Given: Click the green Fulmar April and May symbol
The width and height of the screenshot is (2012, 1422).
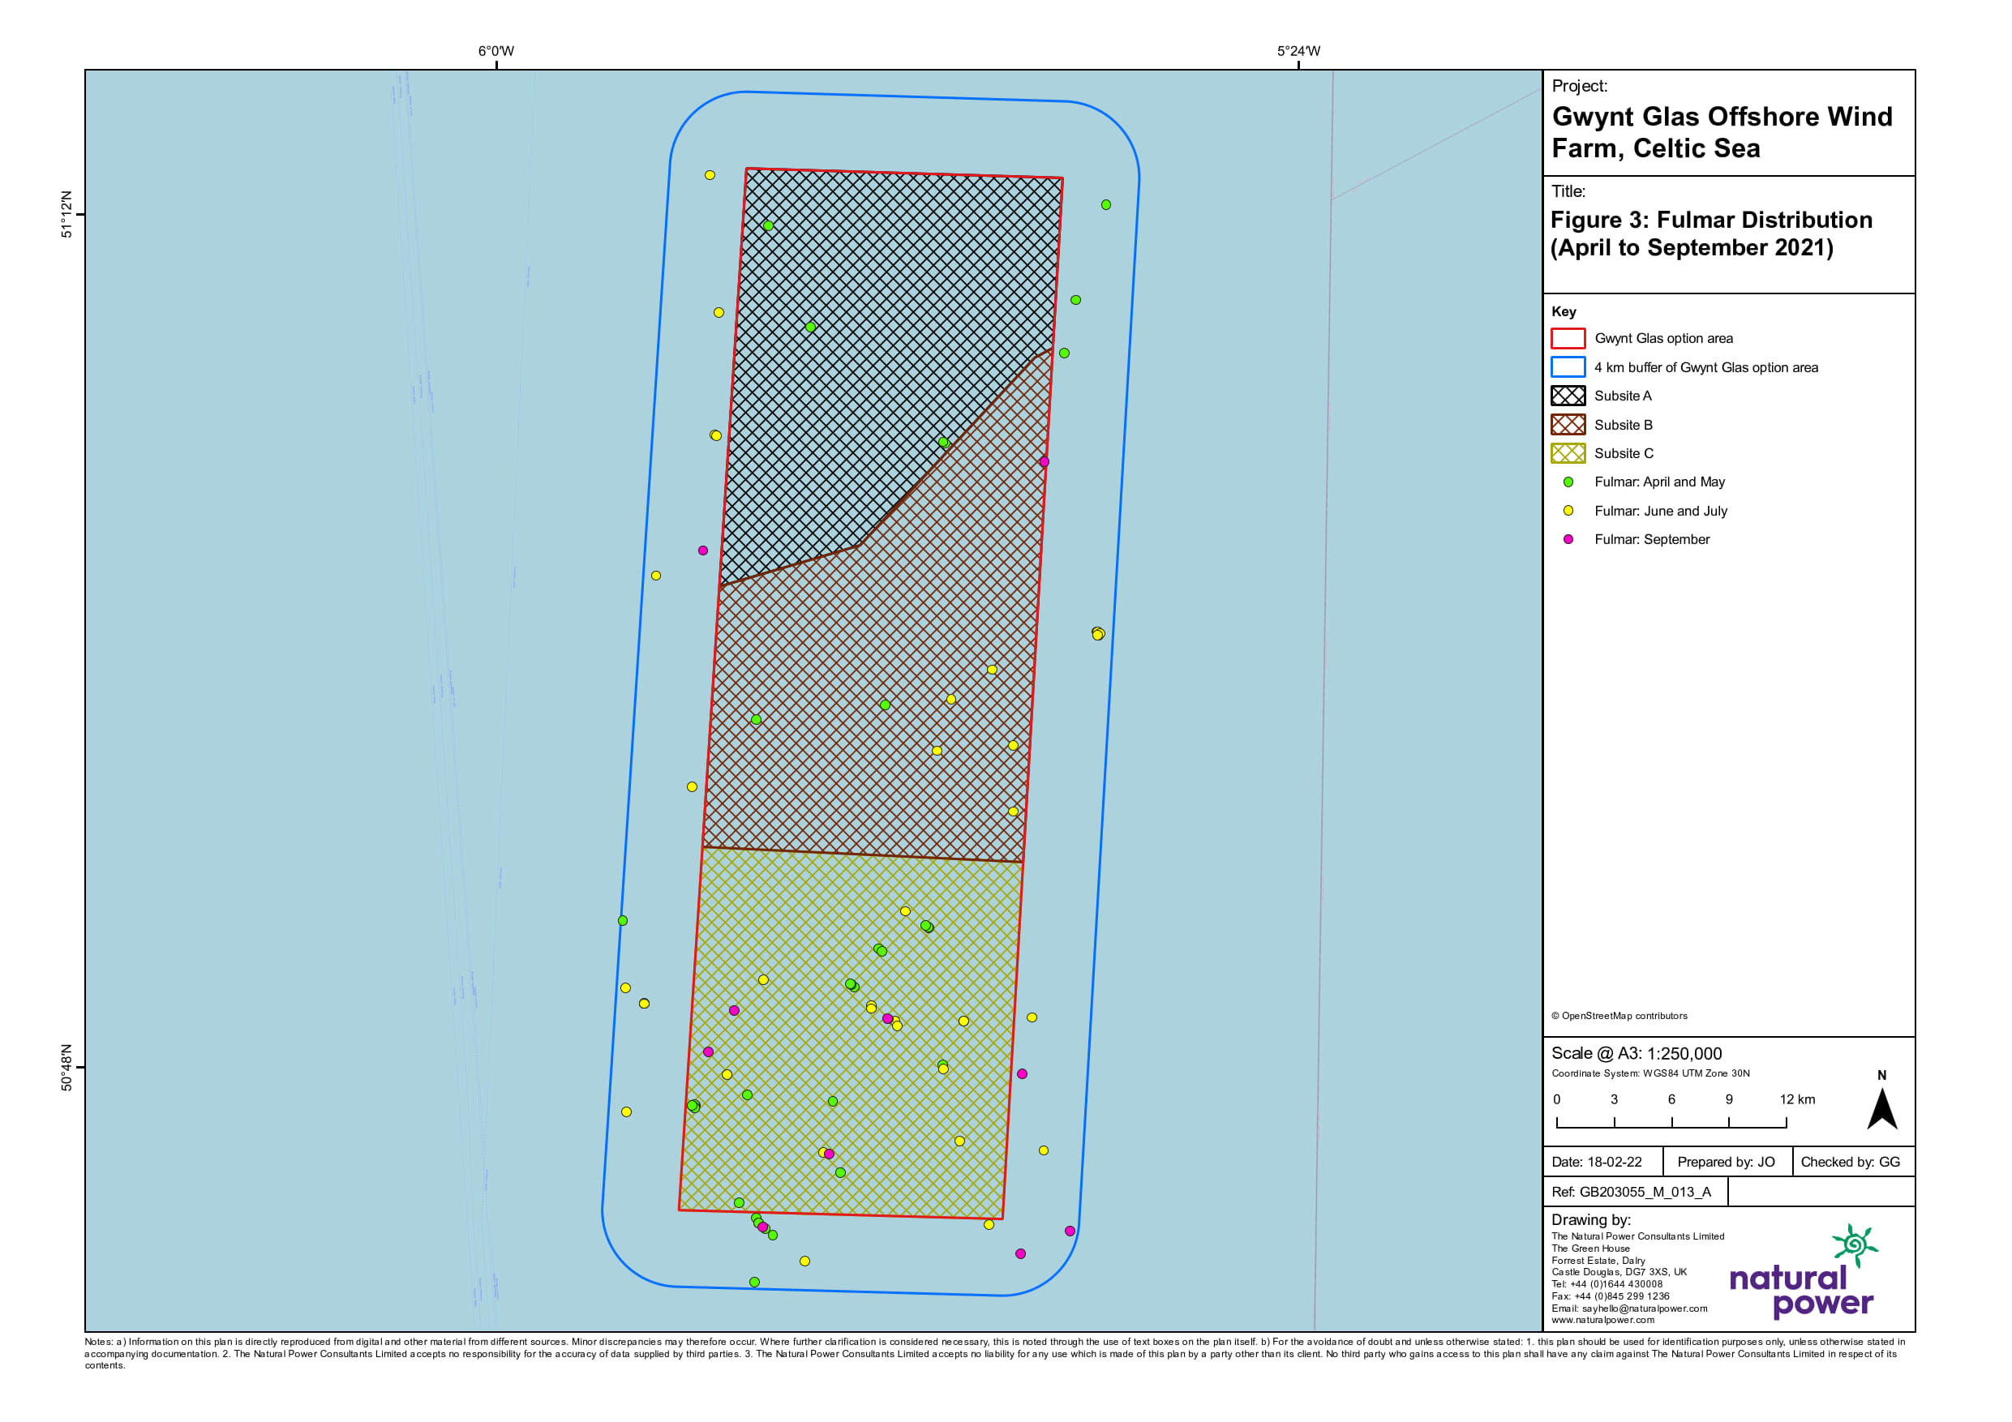Looking at the screenshot, I should pos(1568,482).
